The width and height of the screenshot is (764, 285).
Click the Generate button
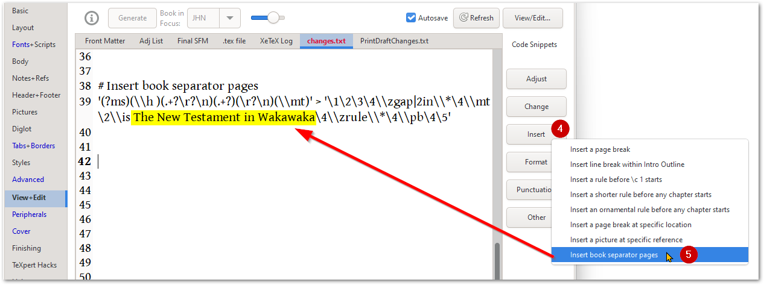tap(132, 18)
